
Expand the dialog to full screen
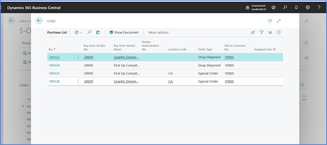coord(279,21)
